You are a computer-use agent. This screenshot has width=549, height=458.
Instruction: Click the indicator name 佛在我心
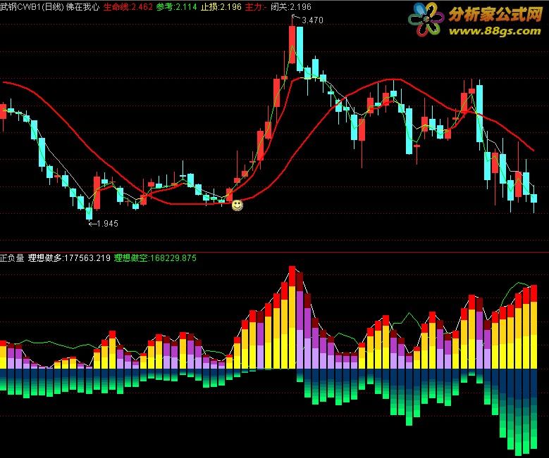click(82, 6)
